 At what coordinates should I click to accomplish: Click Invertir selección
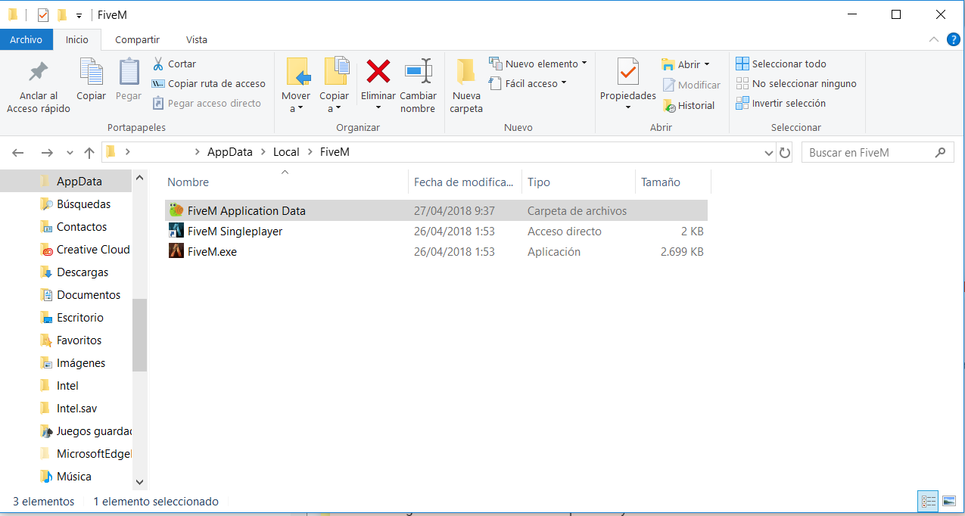coord(781,104)
